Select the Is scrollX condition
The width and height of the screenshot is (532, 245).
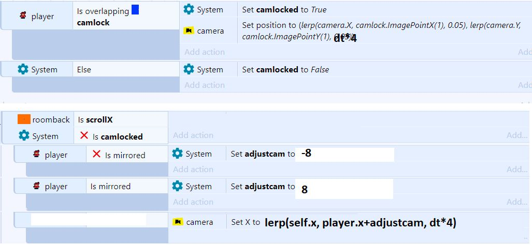tap(95, 119)
